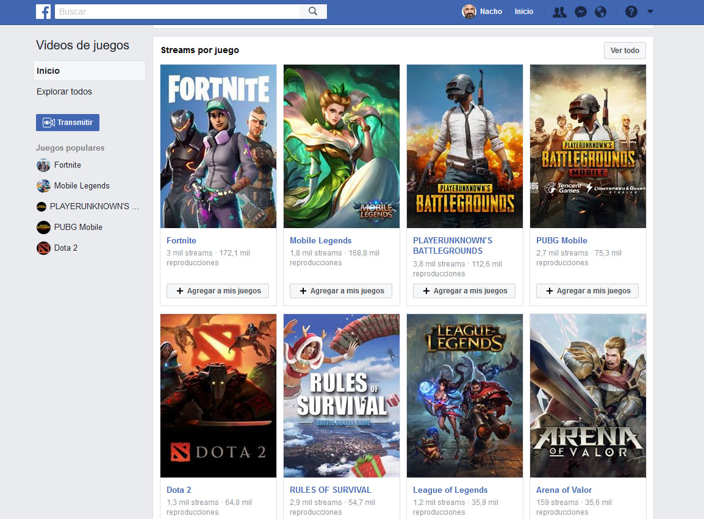The height and width of the screenshot is (519, 704).
Task: Go to the Nacho profile link
Action: pos(490,12)
